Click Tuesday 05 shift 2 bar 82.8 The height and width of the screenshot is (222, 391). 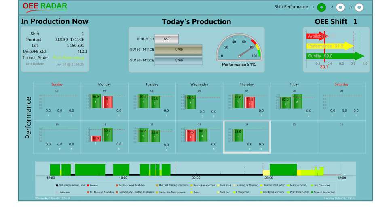click(154, 102)
